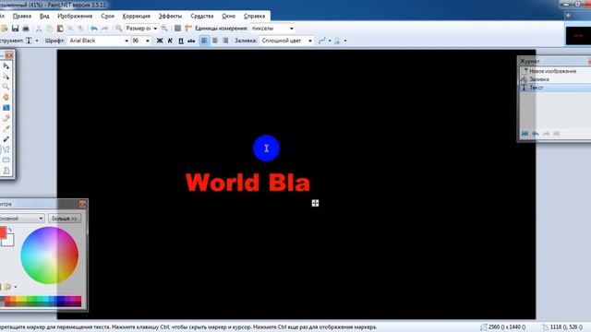Image resolution: width=591 pixels, height=332 pixels.
Task: Click the Paste clipboard icon
Action: [60, 29]
